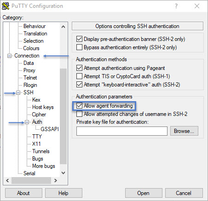Open the Cipher category
Viewport: 208px width, 201px height.
pos(39,115)
